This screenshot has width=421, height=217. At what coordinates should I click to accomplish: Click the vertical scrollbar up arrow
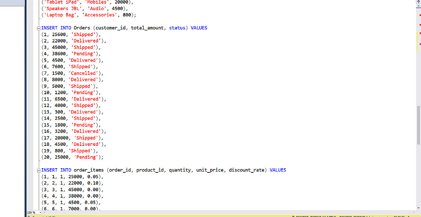(x=418, y=5)
